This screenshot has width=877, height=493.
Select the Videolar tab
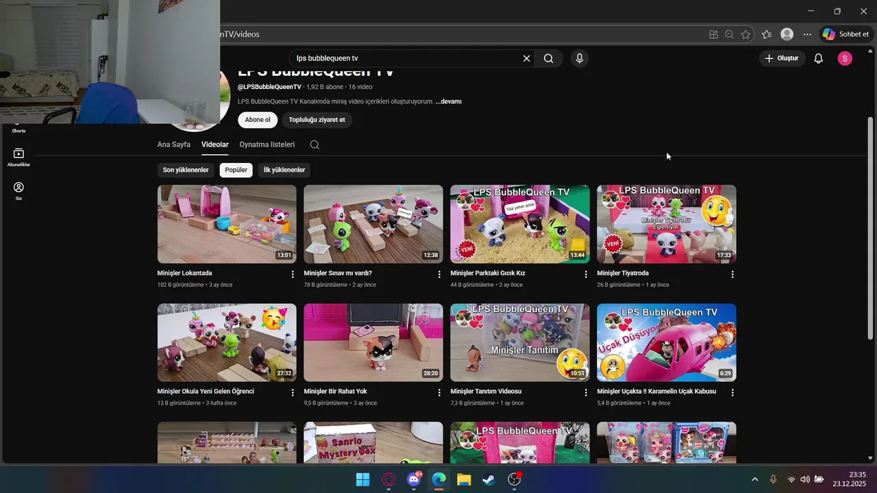pos(215,144)
